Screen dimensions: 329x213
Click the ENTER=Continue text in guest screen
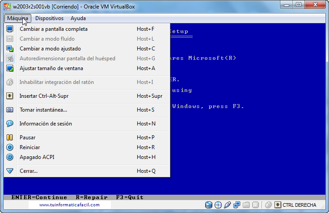(x=39, y=197)
